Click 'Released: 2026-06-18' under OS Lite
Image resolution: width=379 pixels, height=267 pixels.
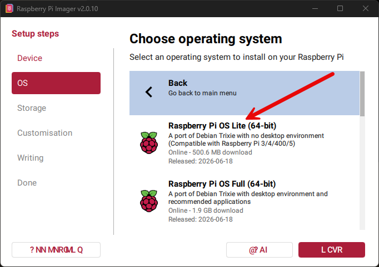point(201,161)
